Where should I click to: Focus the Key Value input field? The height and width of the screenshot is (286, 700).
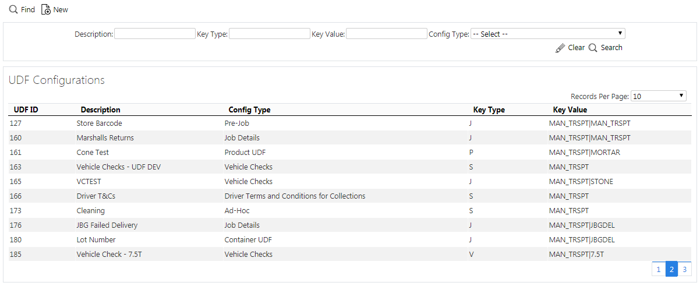point(387,34)
